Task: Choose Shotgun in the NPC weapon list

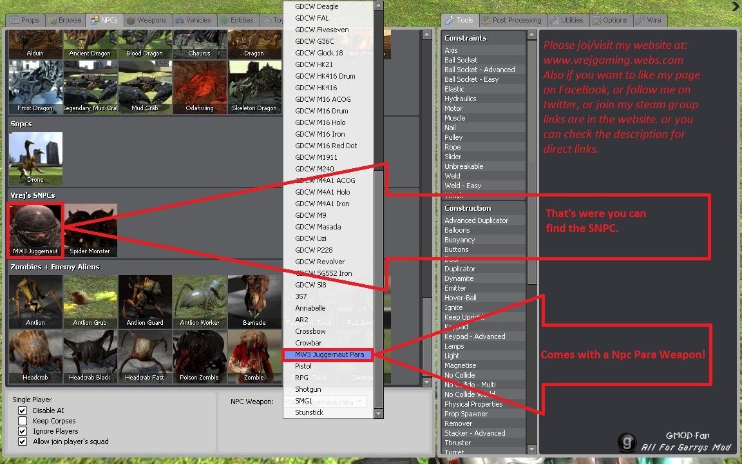Action: (328, 389)
